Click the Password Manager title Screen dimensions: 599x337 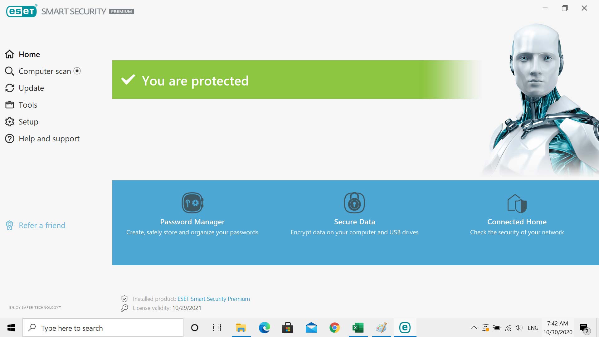[192, 222]
